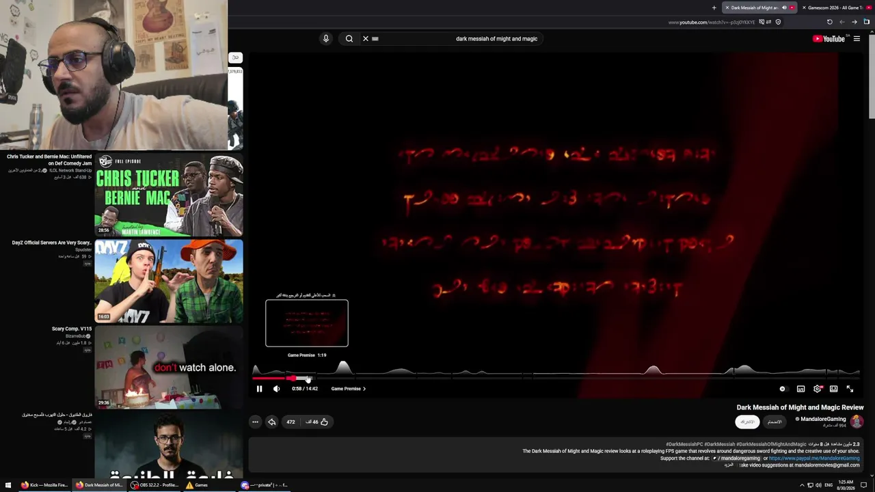Open the browser tabs overview icon

coord(867,22)
